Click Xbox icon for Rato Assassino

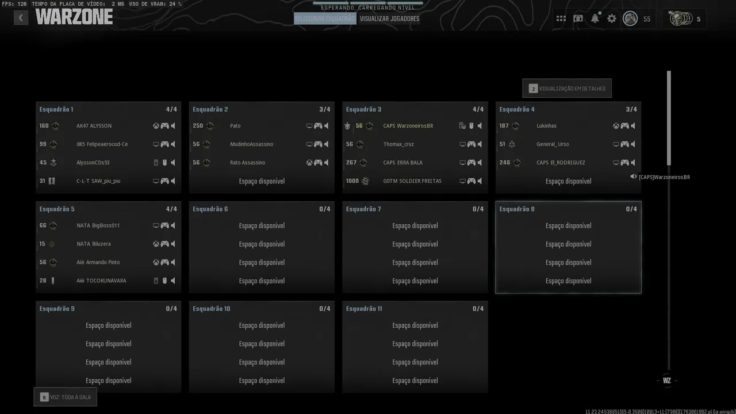309,163
